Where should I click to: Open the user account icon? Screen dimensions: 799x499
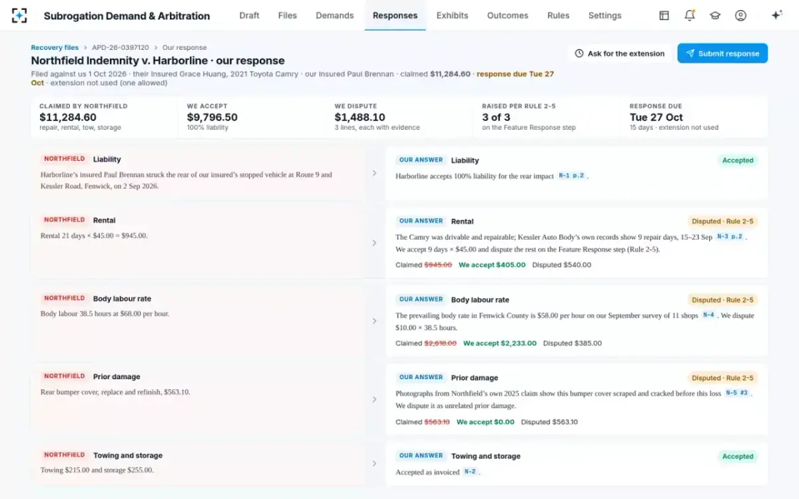[x=740, y=15]
